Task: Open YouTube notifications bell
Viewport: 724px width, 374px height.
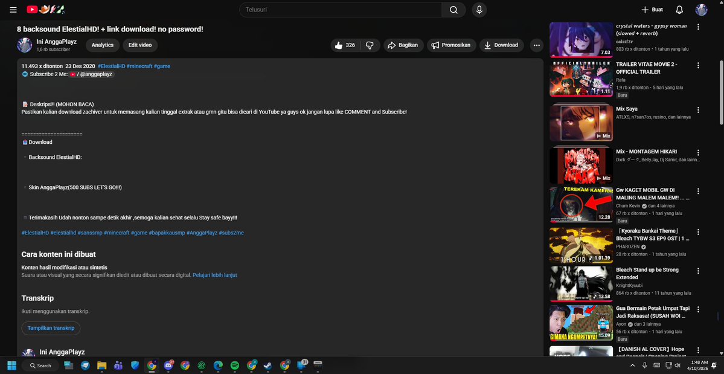Action: point(679,10)
